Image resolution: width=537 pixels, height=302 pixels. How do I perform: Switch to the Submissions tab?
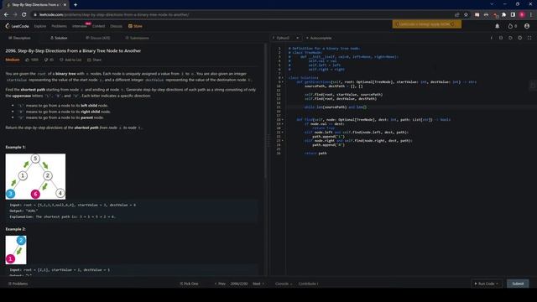tap(137, 38)
